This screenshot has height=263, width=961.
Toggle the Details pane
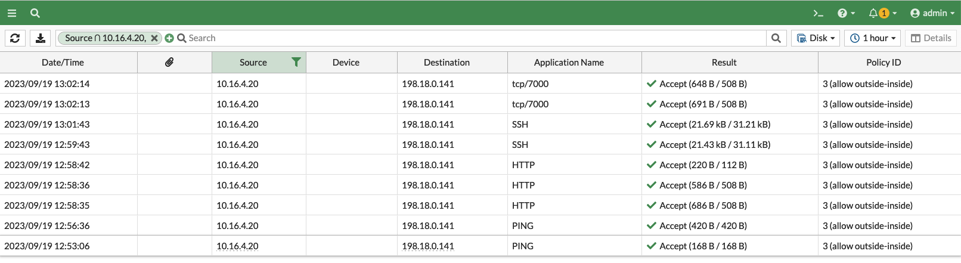pos(931,38)
